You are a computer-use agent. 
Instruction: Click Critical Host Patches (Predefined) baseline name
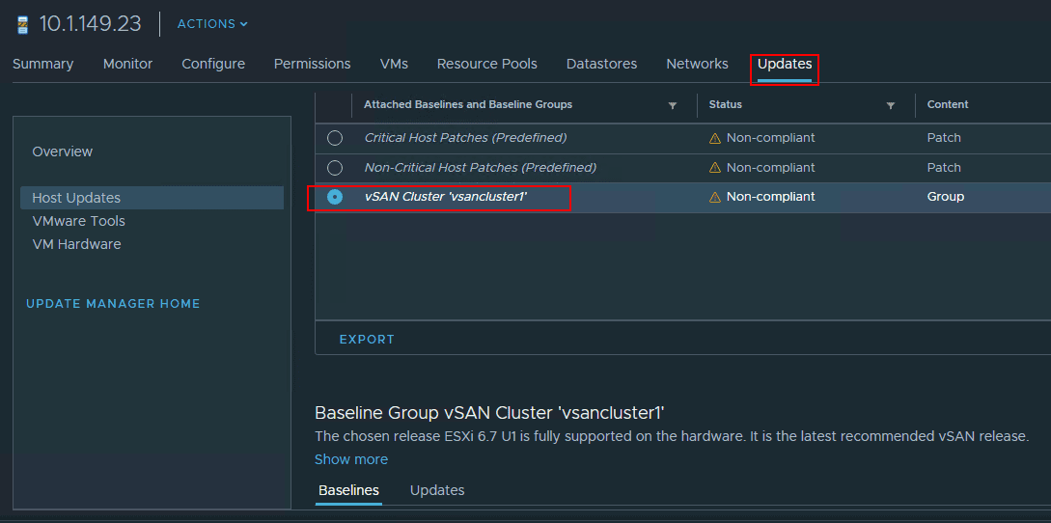coord(465,137)
